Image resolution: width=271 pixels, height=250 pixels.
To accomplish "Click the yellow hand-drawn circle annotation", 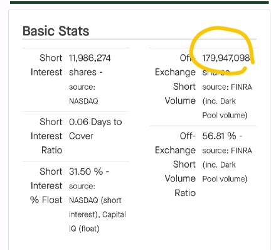I will (221, 50).
